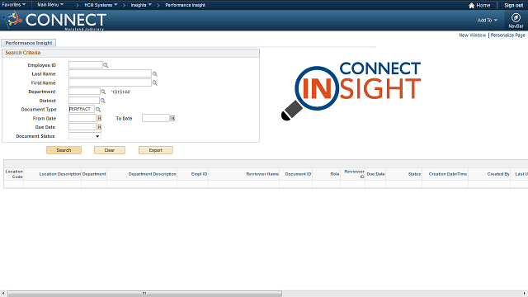Sort by Department Description column header
Screen dimensions: 528x297
pos(152,174)
